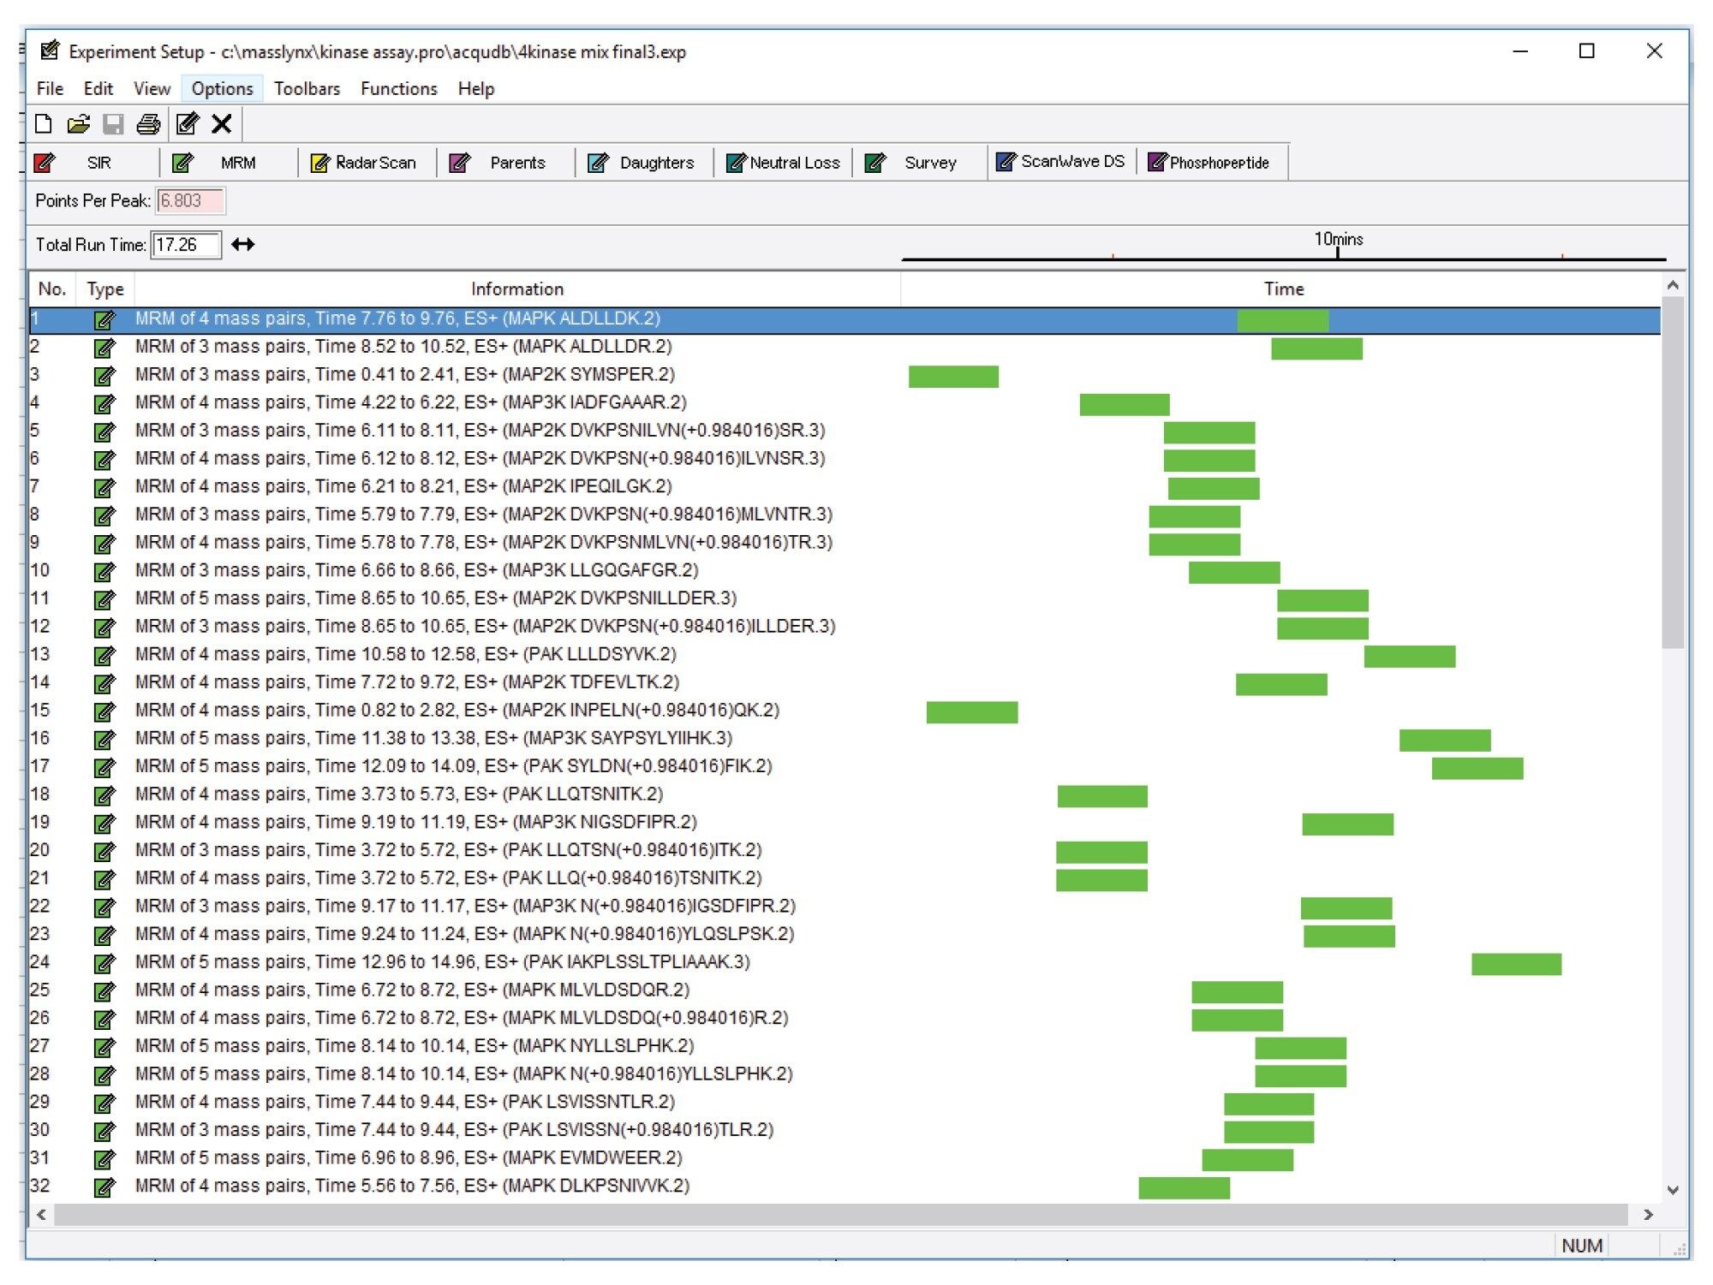Click the horizontal scrollbar thumb

(841, 1215)
